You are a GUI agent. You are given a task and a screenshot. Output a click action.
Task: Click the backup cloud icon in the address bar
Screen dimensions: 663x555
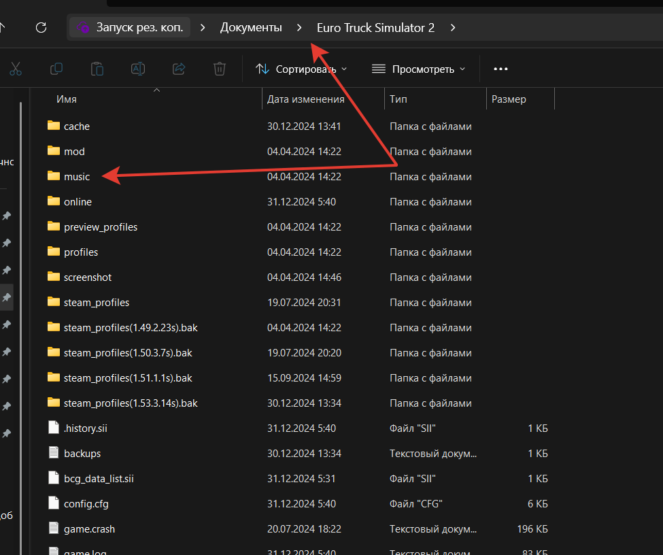(x=83, y=27)
